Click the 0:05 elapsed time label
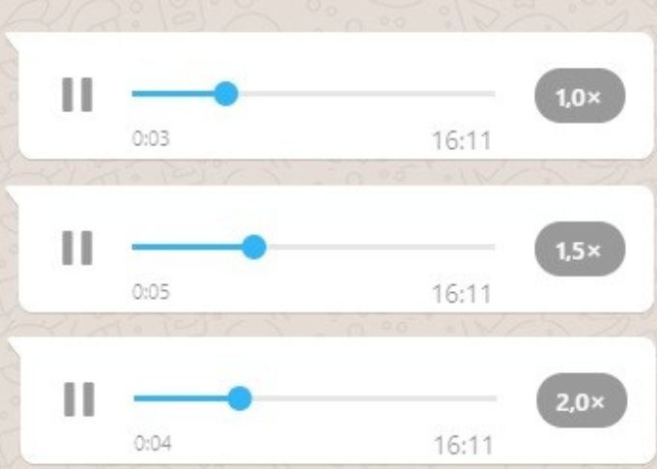Screen dimensions: 657x469 coord(151,291)
